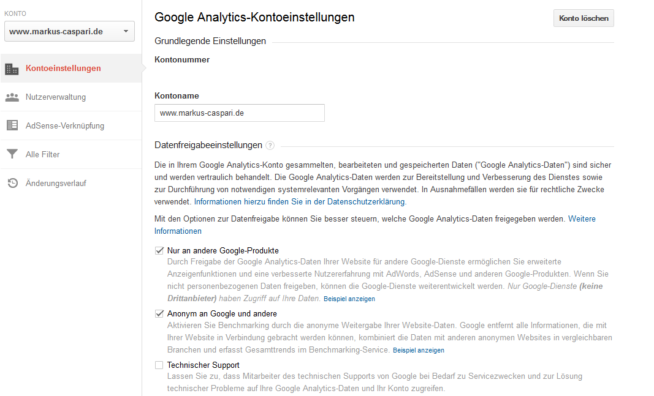Click the Datenfreigabeeinstellungen help question mark icon

coord(270,146)
